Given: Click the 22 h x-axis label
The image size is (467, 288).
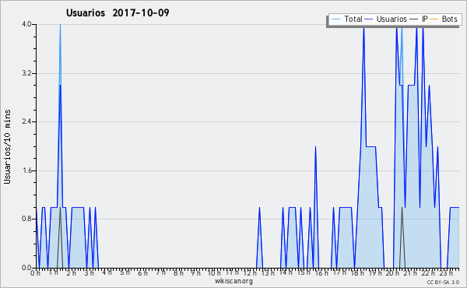Looking at the screenshot, I should tap(429, 272).
